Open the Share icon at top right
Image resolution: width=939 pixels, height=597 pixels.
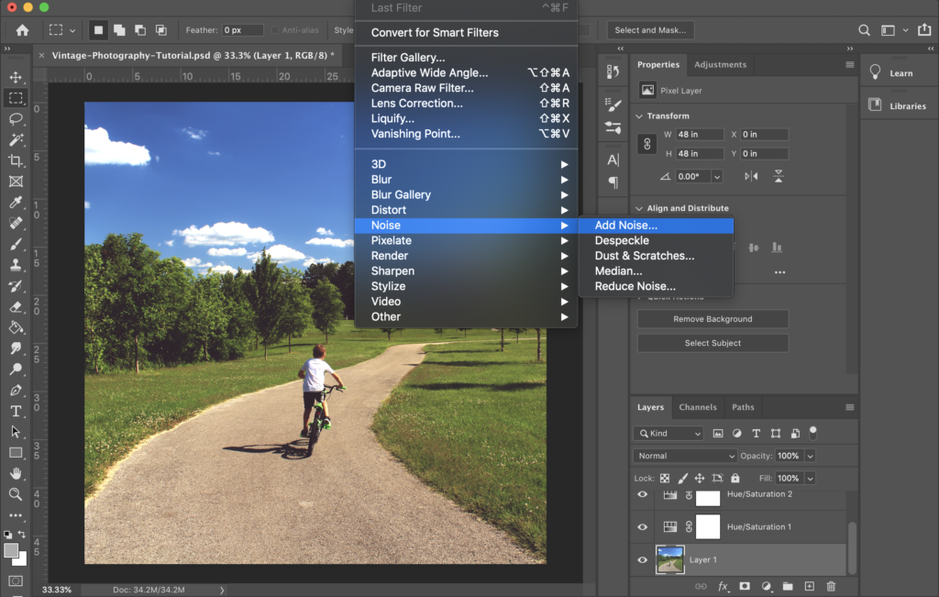[924, 29]
